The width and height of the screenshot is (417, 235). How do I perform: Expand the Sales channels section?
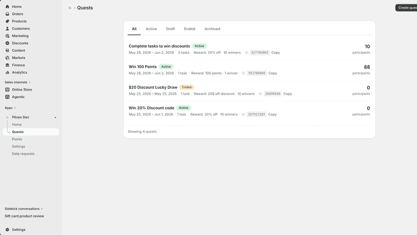pyautogui.click(x=18, y=82)
